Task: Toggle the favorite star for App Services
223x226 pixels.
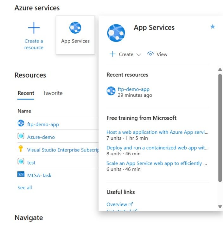Action: point(213,27)
